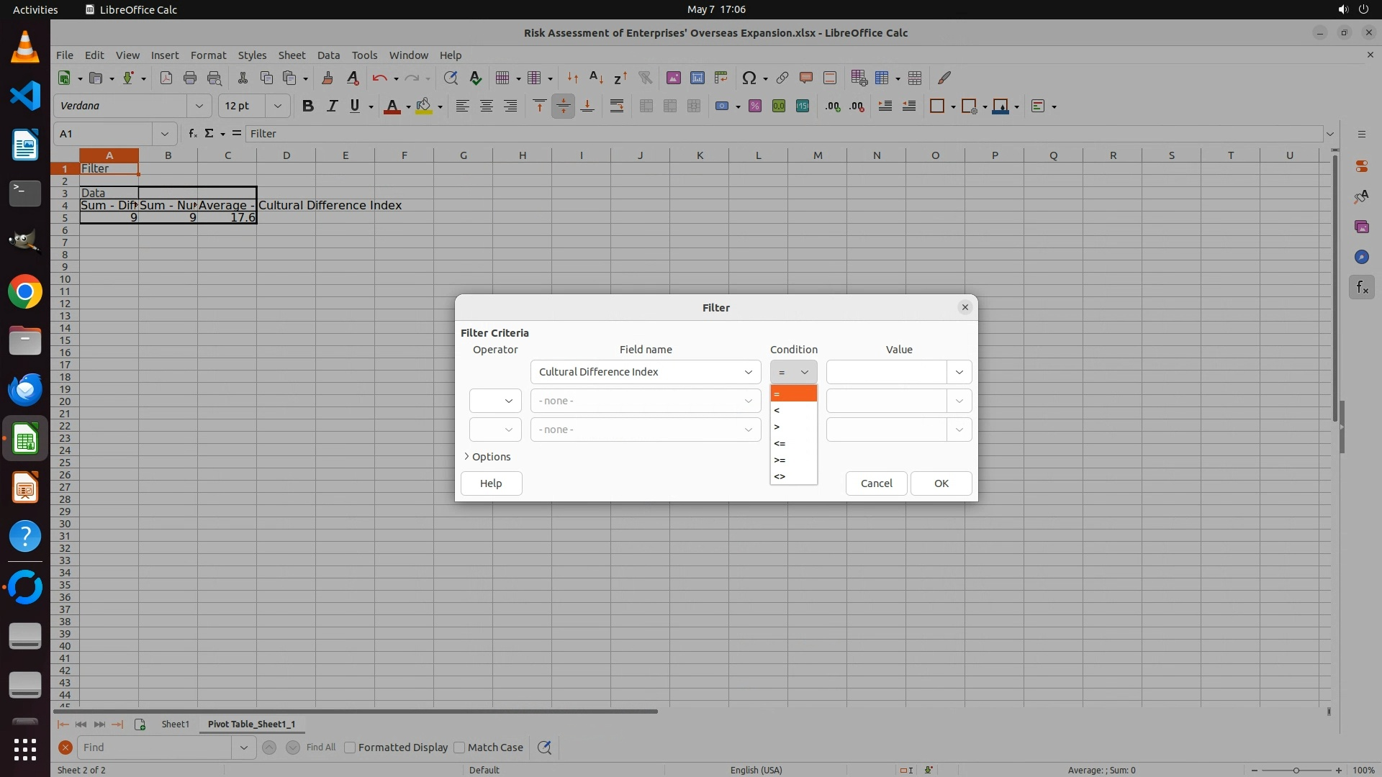Screen dimensions: 1382x777
Task: Launch Thunderbird from the dock
Action: (x=25, y=389)
